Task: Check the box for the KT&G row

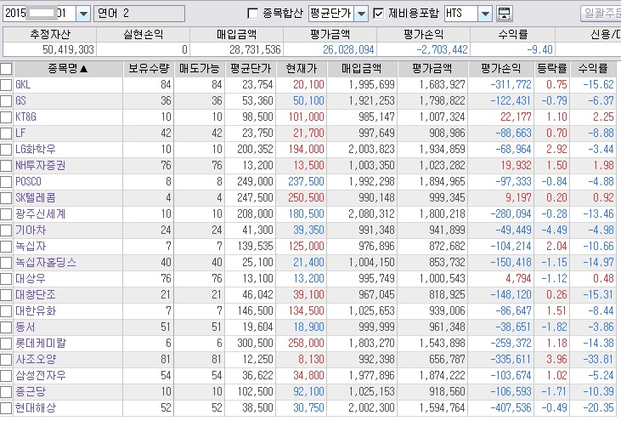Action: (x=6, y=117)
